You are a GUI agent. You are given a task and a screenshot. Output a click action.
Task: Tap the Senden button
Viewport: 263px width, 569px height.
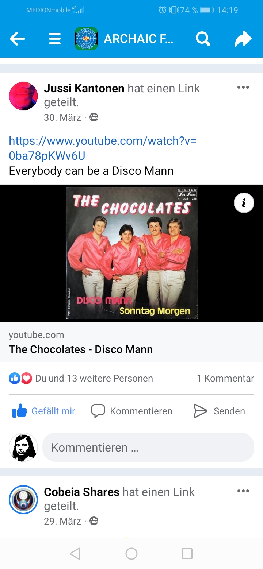click(x=219, y=411)
